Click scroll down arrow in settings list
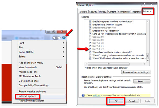Screen dimensions: 159x108 148,61
